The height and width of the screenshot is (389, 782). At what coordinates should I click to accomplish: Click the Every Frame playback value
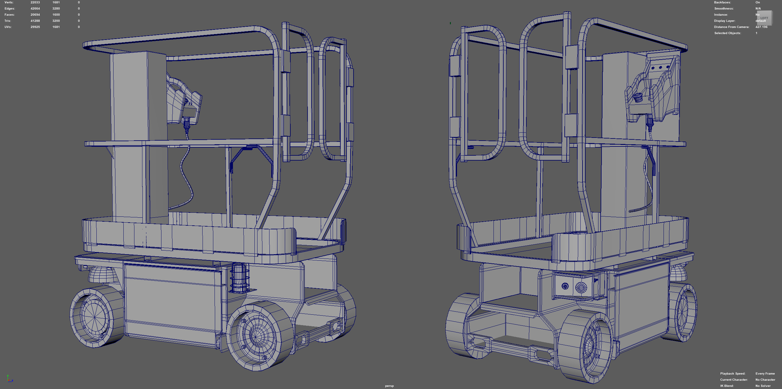tap(765, 374)
